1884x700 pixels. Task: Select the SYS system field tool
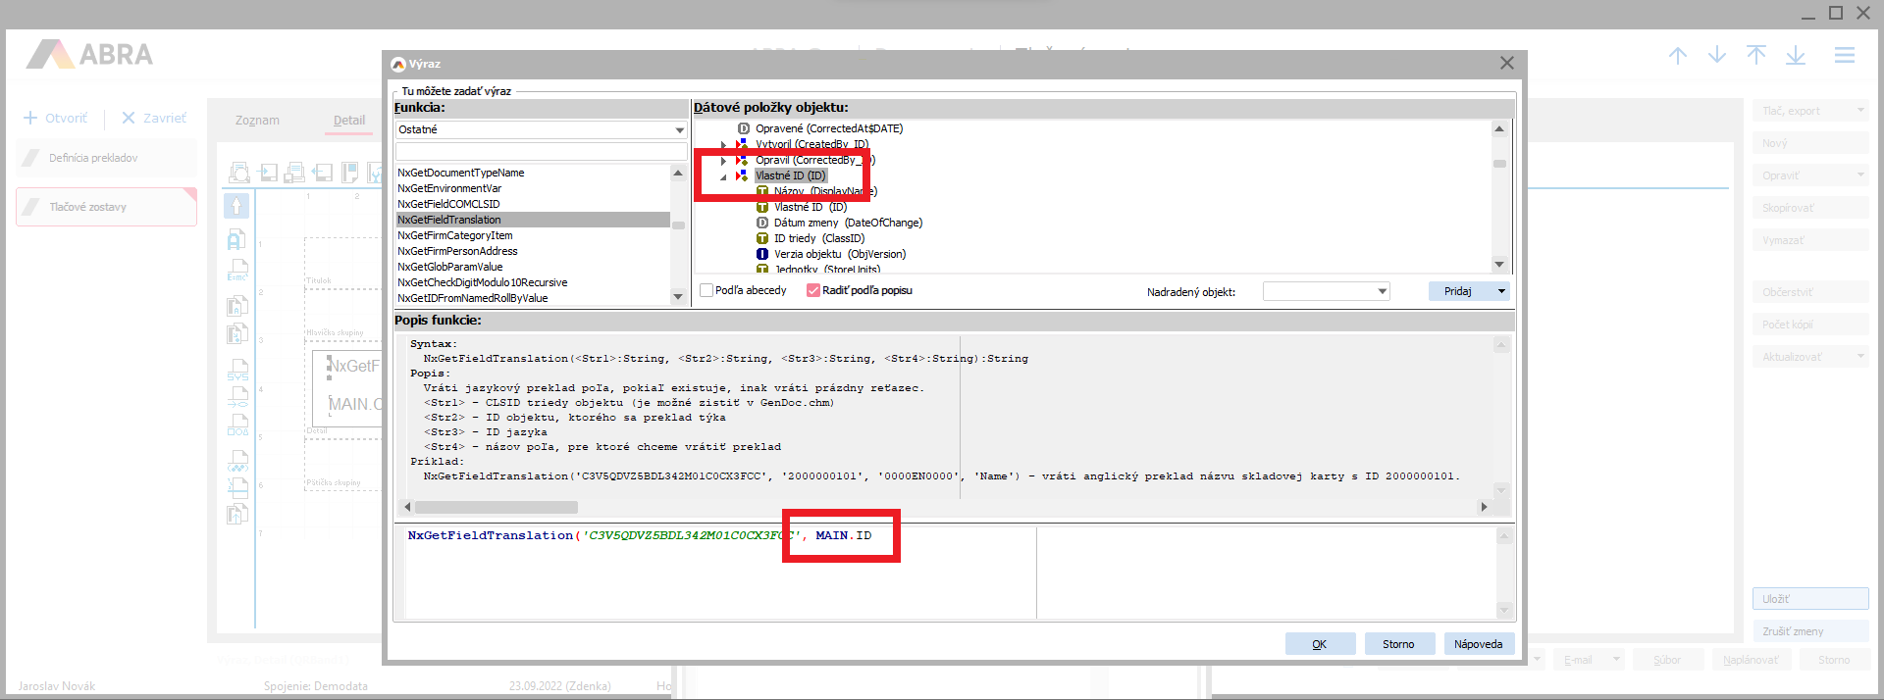click(237, 370)
